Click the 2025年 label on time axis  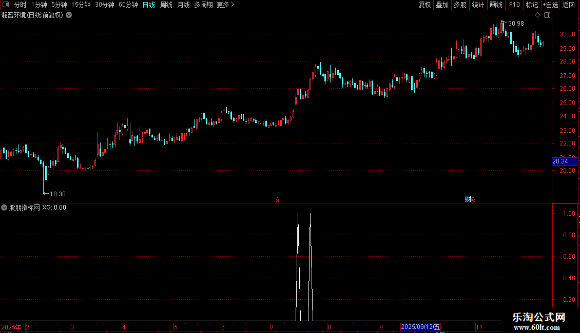pos(11,327)
